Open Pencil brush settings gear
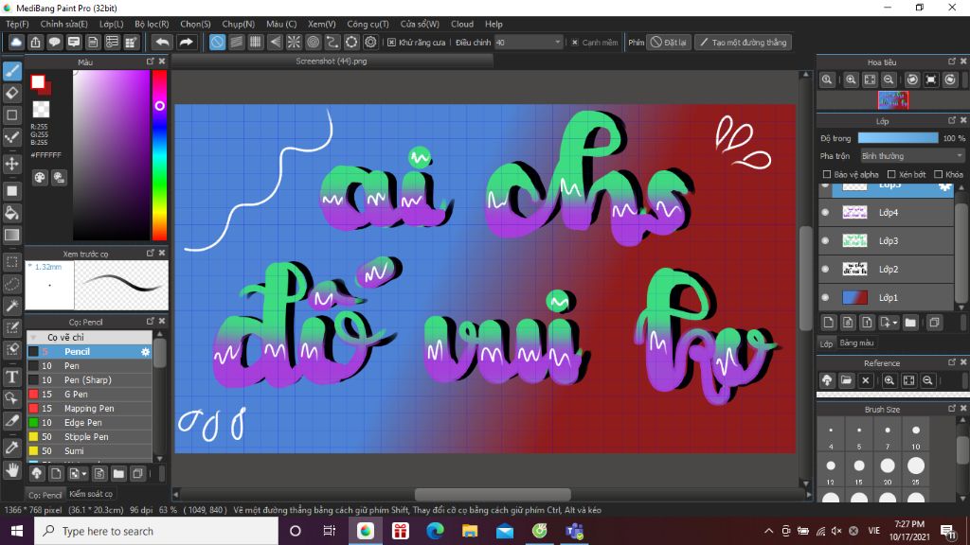Image resolution: width=970 pixels, height=545 pixels. [x=145, y=352]
